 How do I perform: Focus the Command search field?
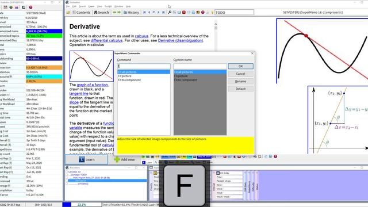click(x=144, y=66)
